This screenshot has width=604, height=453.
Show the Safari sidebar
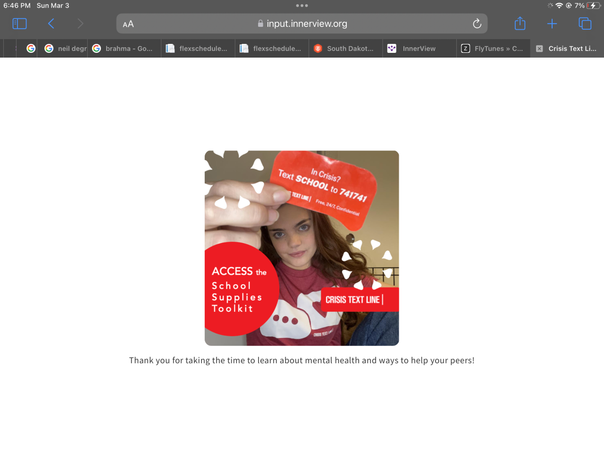(19, 24)
